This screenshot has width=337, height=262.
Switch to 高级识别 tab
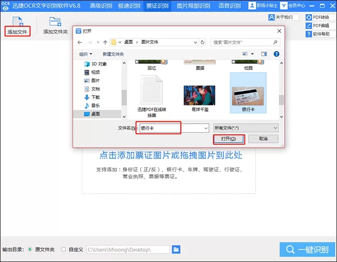101,6
